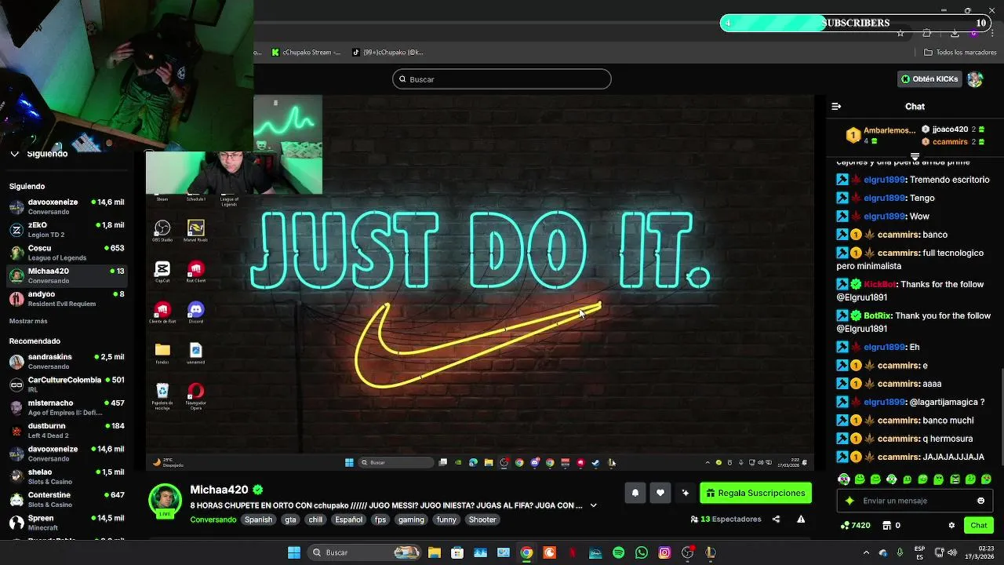
Task: Click the heart follow button
Action: [660, 493]
